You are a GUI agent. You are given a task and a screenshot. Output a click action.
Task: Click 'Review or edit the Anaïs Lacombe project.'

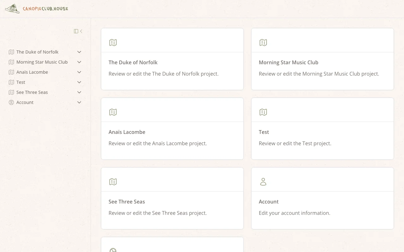(x=157, y=143)
